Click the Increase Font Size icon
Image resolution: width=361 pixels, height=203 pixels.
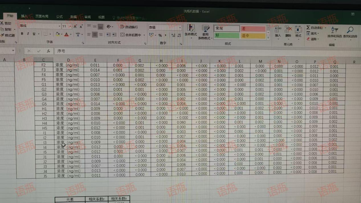click(x=75, y=26)
